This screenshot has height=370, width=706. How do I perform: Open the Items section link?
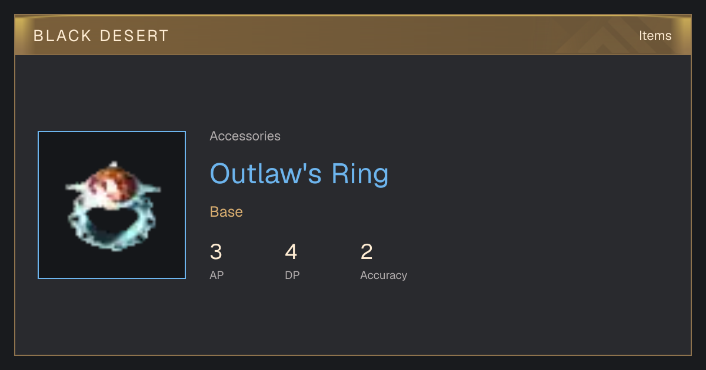[x=655, y=35]
